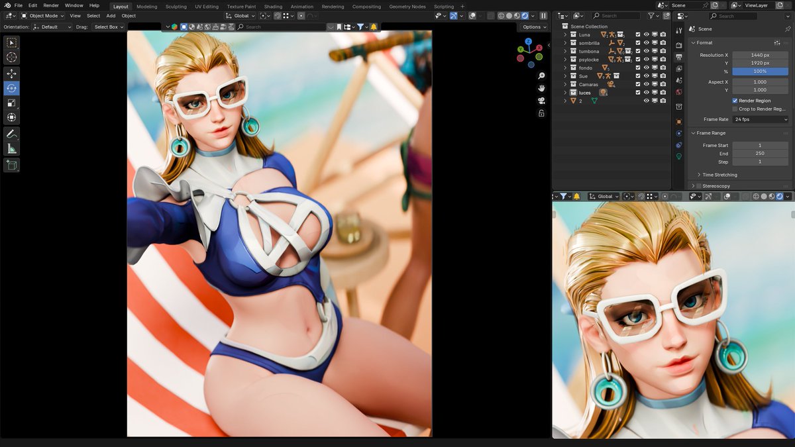Viewport: 795px width, 447px height.
Task: Open the Render menu
Action: point(51,5)
